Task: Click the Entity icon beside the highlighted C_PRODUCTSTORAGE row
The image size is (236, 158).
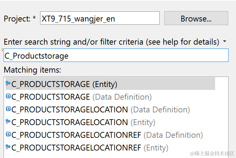Action: (x=8, y=84)
